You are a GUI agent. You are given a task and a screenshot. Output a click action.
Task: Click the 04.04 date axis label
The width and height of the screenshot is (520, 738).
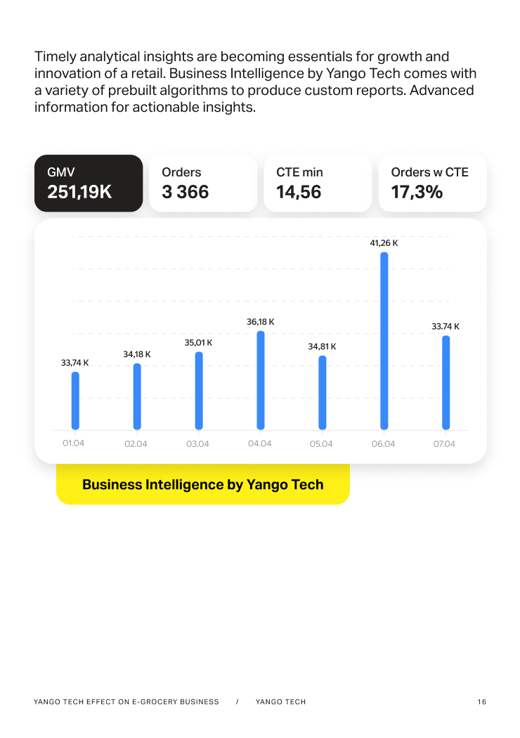click(259, 444)
